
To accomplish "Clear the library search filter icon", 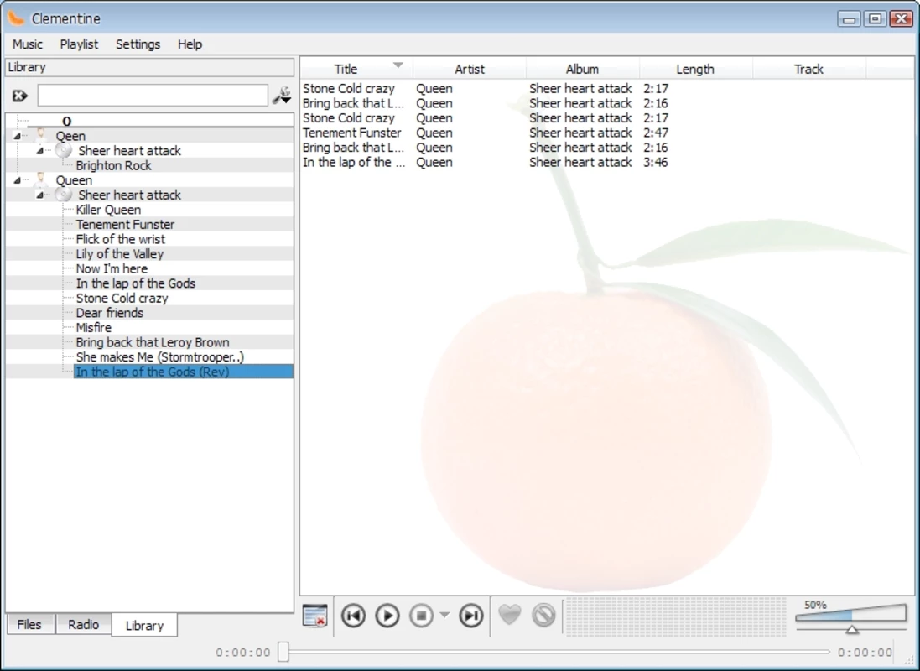I will 19,96.
